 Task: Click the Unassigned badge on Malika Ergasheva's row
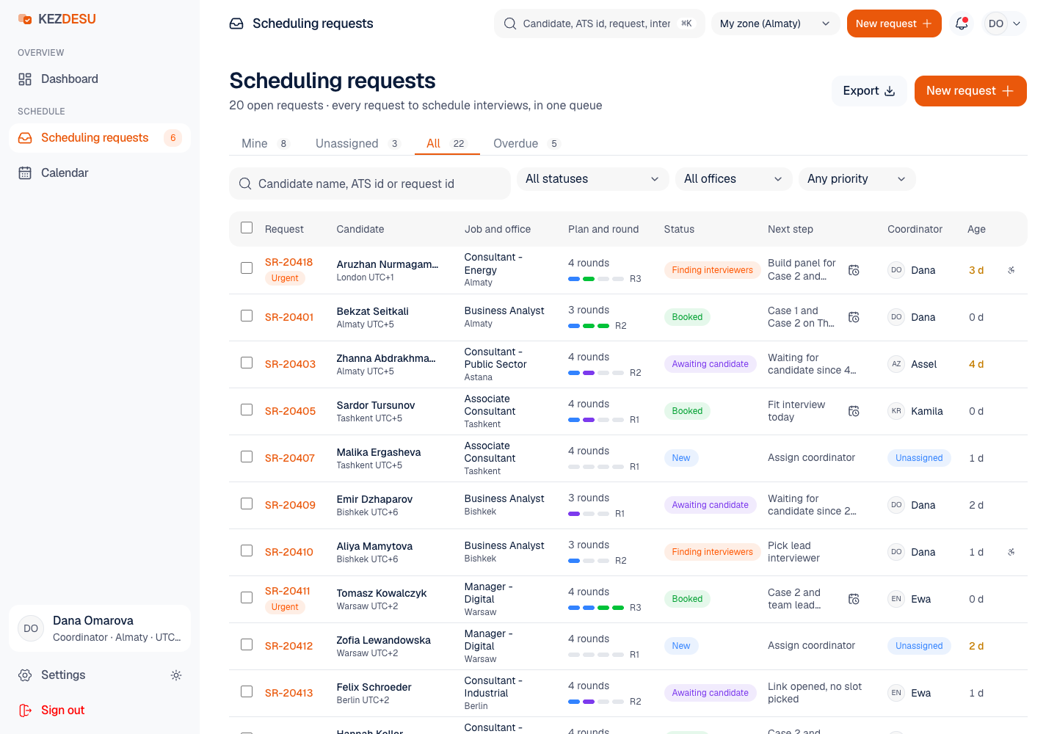coord(919,458)
